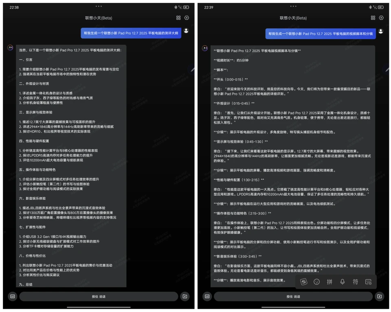Select line 探讨HDR10、杜比视界等视觉技术
391x312 pixels.
[x=55, y=131]
